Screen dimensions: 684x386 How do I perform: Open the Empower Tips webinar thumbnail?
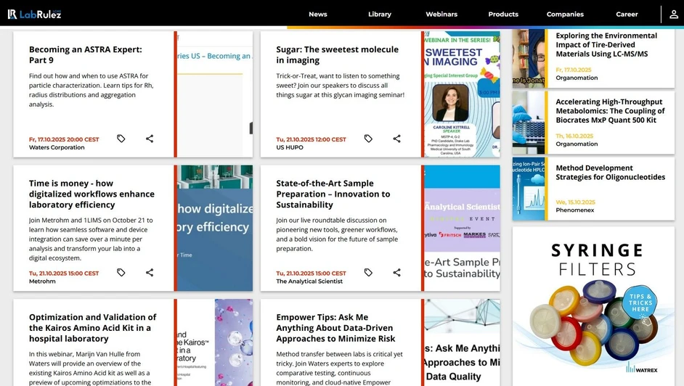click(x=462, y=342)
